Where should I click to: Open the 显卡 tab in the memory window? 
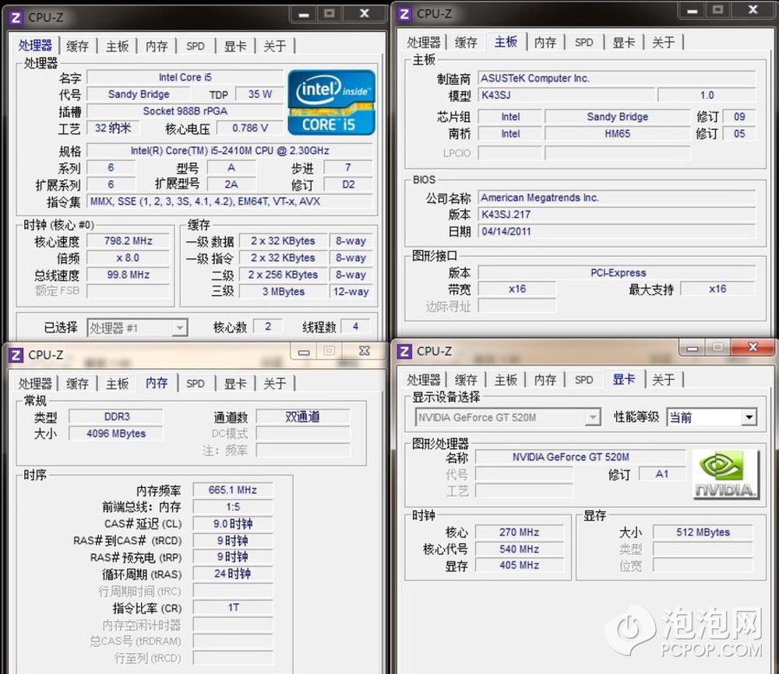235,383
